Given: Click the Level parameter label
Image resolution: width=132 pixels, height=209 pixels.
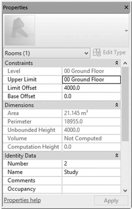Looking at the screenshot, I should [14, 71].
